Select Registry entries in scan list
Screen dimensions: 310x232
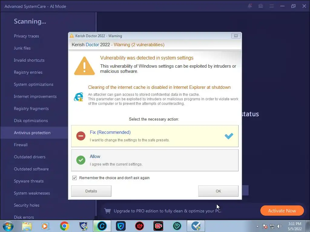point(28,72)
